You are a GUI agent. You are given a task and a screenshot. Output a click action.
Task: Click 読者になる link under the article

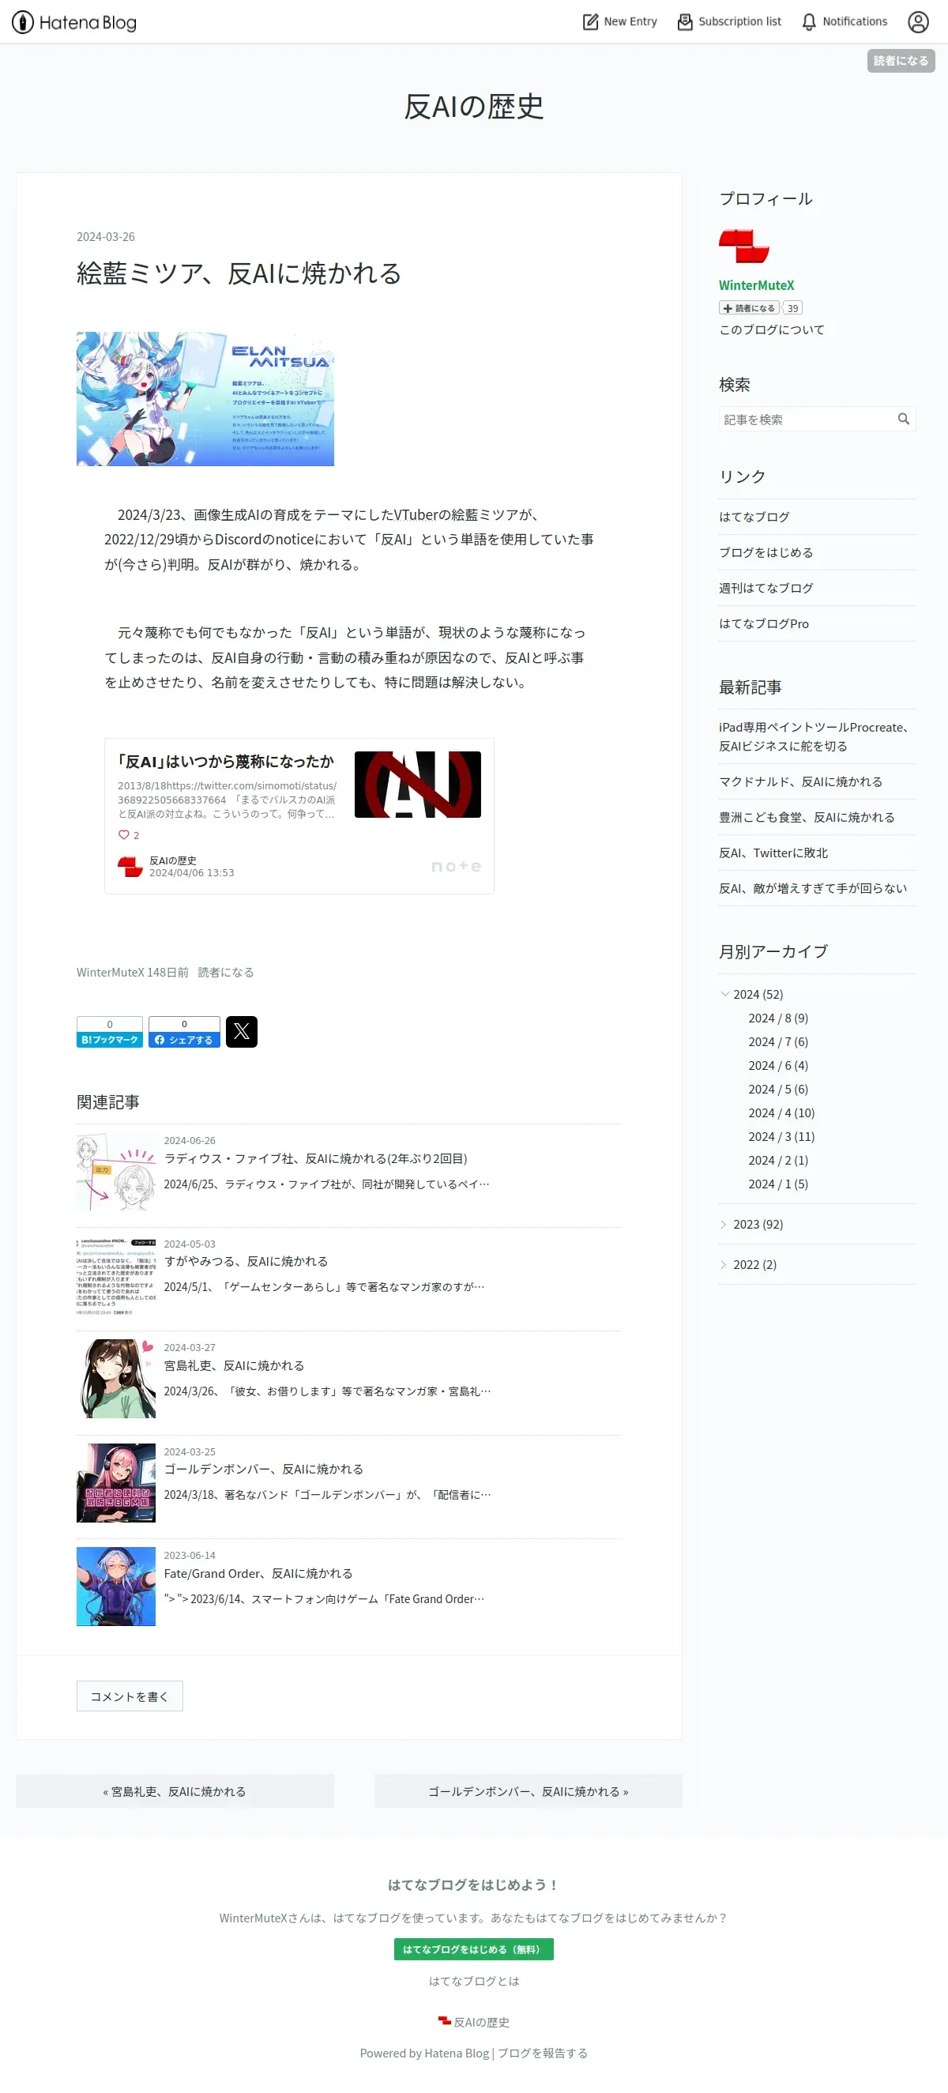(x=226, y=972)
